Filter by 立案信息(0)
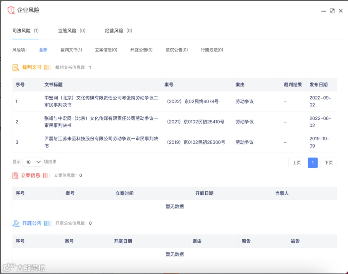The height and width of the screenshot is (274, 348). [x=106, y=50]
